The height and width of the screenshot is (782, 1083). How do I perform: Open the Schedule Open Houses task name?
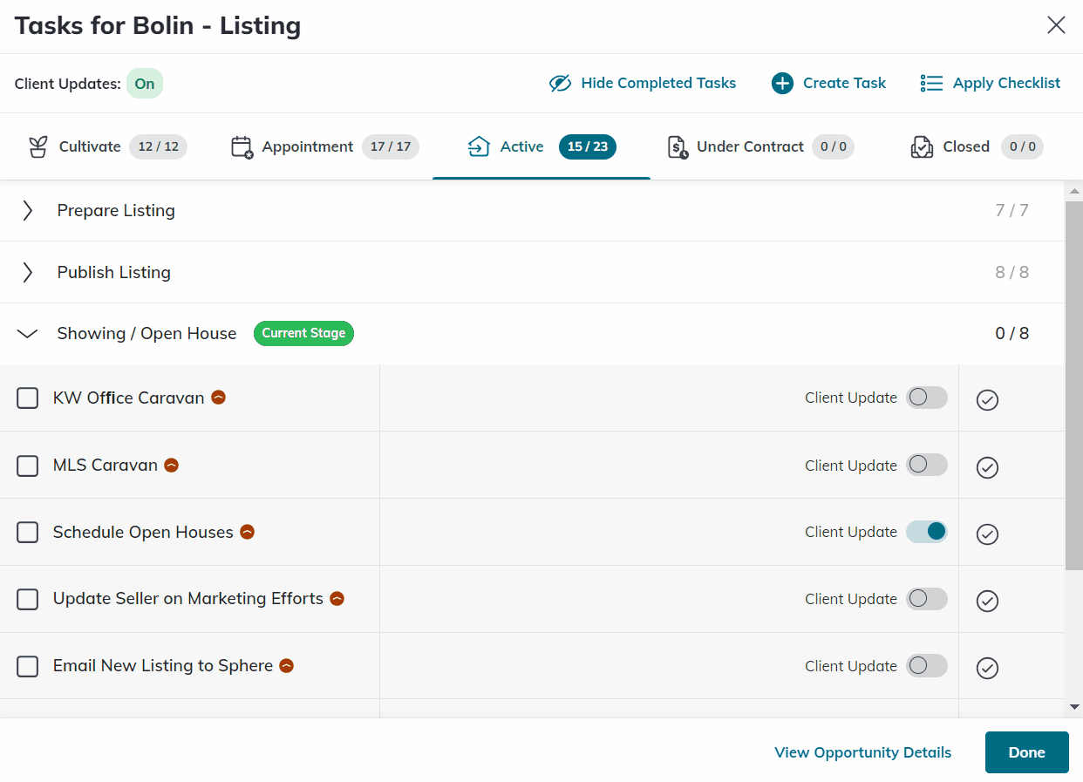click(x=143, y=532)
